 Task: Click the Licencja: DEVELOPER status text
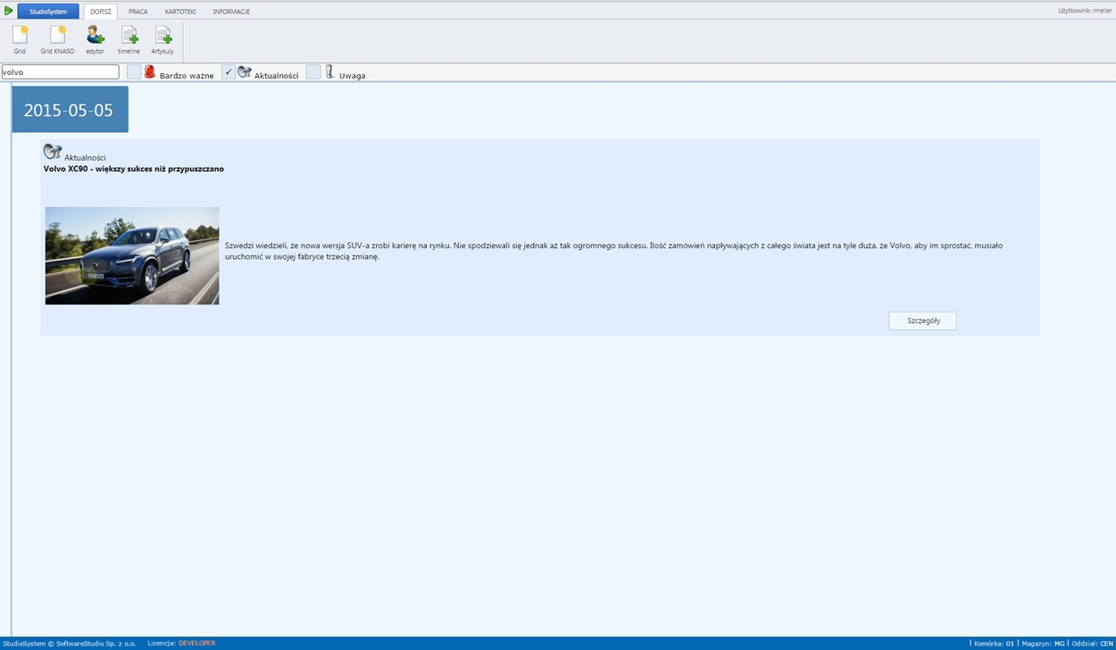pos(181,643)
